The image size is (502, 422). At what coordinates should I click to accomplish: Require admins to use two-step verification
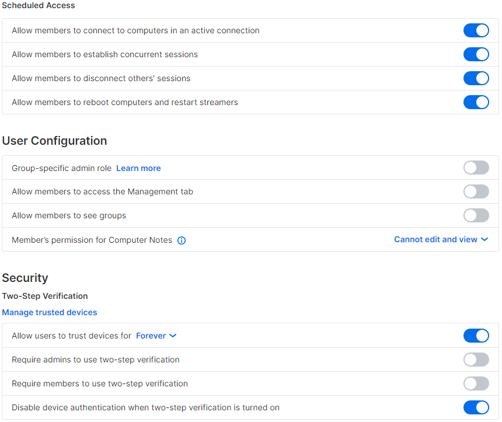(x=476, y=360)
